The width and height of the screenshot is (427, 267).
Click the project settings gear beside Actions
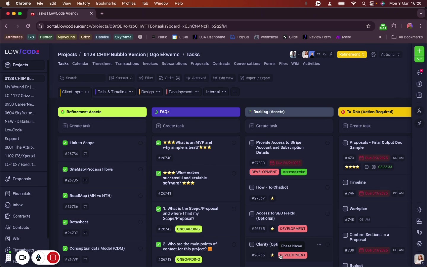point(373,55)
